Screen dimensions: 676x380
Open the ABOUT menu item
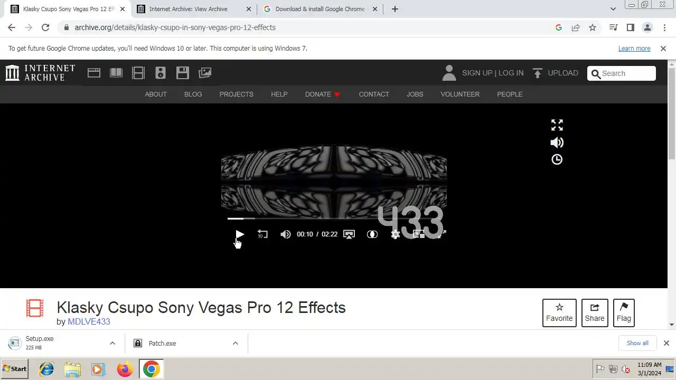tap(156, 94)
